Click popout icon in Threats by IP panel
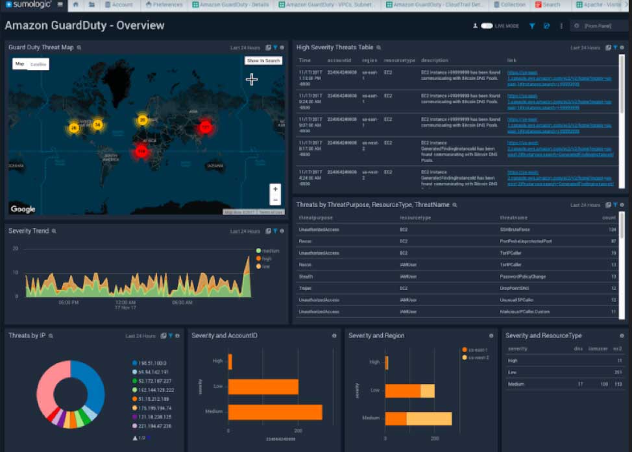 (x=164, y=336)
